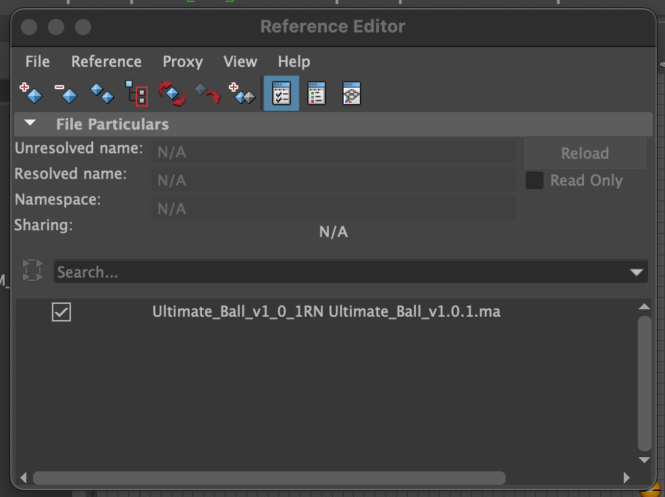665x497 pixels.
Task: Click the vertical scrollbar up arrow
Action: coord(644,306)
